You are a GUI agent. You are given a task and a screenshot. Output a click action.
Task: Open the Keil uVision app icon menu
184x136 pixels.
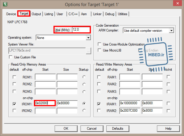(5, 4)
